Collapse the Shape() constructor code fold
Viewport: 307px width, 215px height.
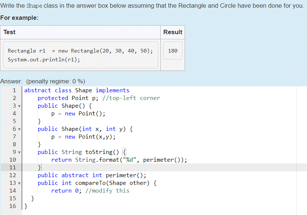[x=19, y=106]
